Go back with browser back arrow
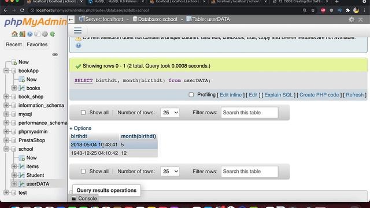Screen dimensions: 370x208 click(6, 10)
